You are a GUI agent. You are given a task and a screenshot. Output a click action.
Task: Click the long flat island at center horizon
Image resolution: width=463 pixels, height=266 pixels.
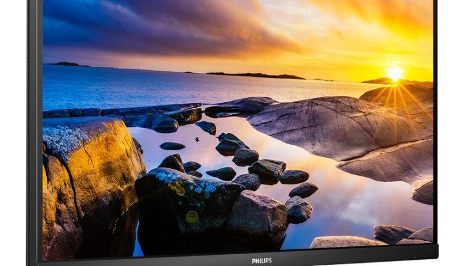256,75
